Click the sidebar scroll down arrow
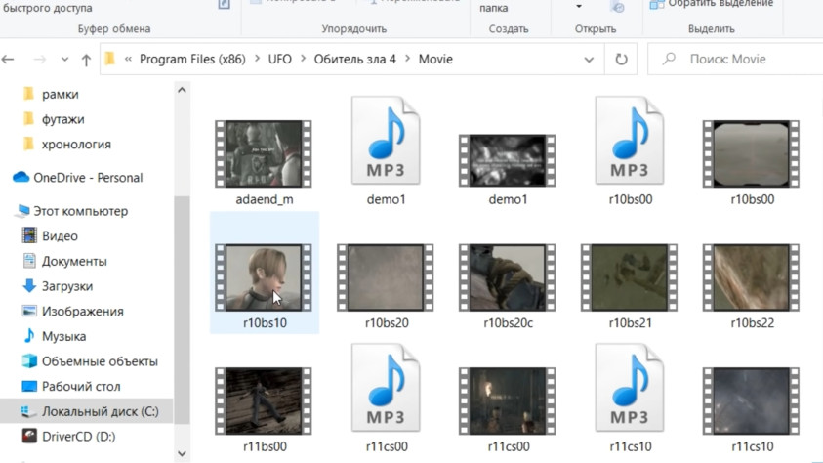Viewport: 823px width, 463px height. [182, 453]
